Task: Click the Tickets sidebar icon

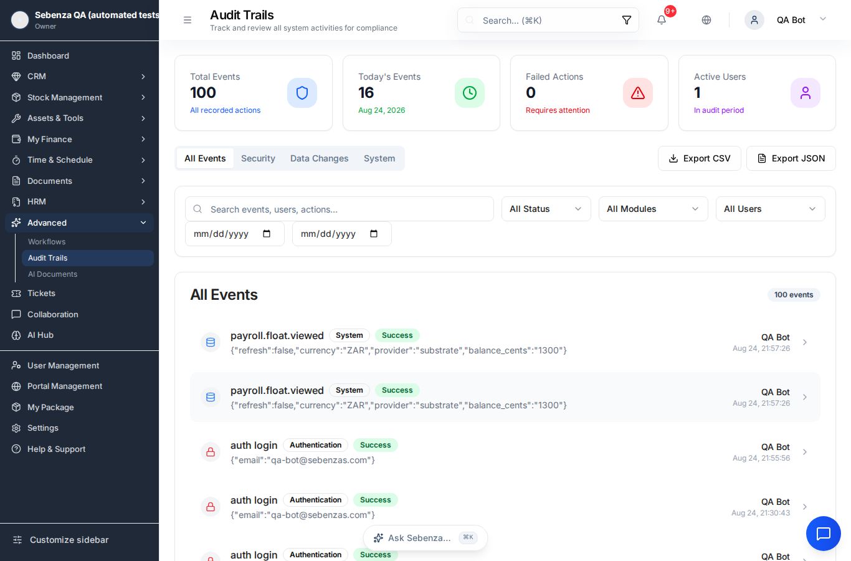Action: [x=16, y=293]
